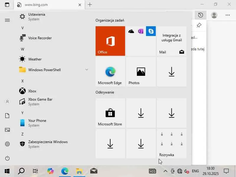Open the user account icon in Start sidebar
236x177 pixels.
pyautogui.click(x=7, y=101)
